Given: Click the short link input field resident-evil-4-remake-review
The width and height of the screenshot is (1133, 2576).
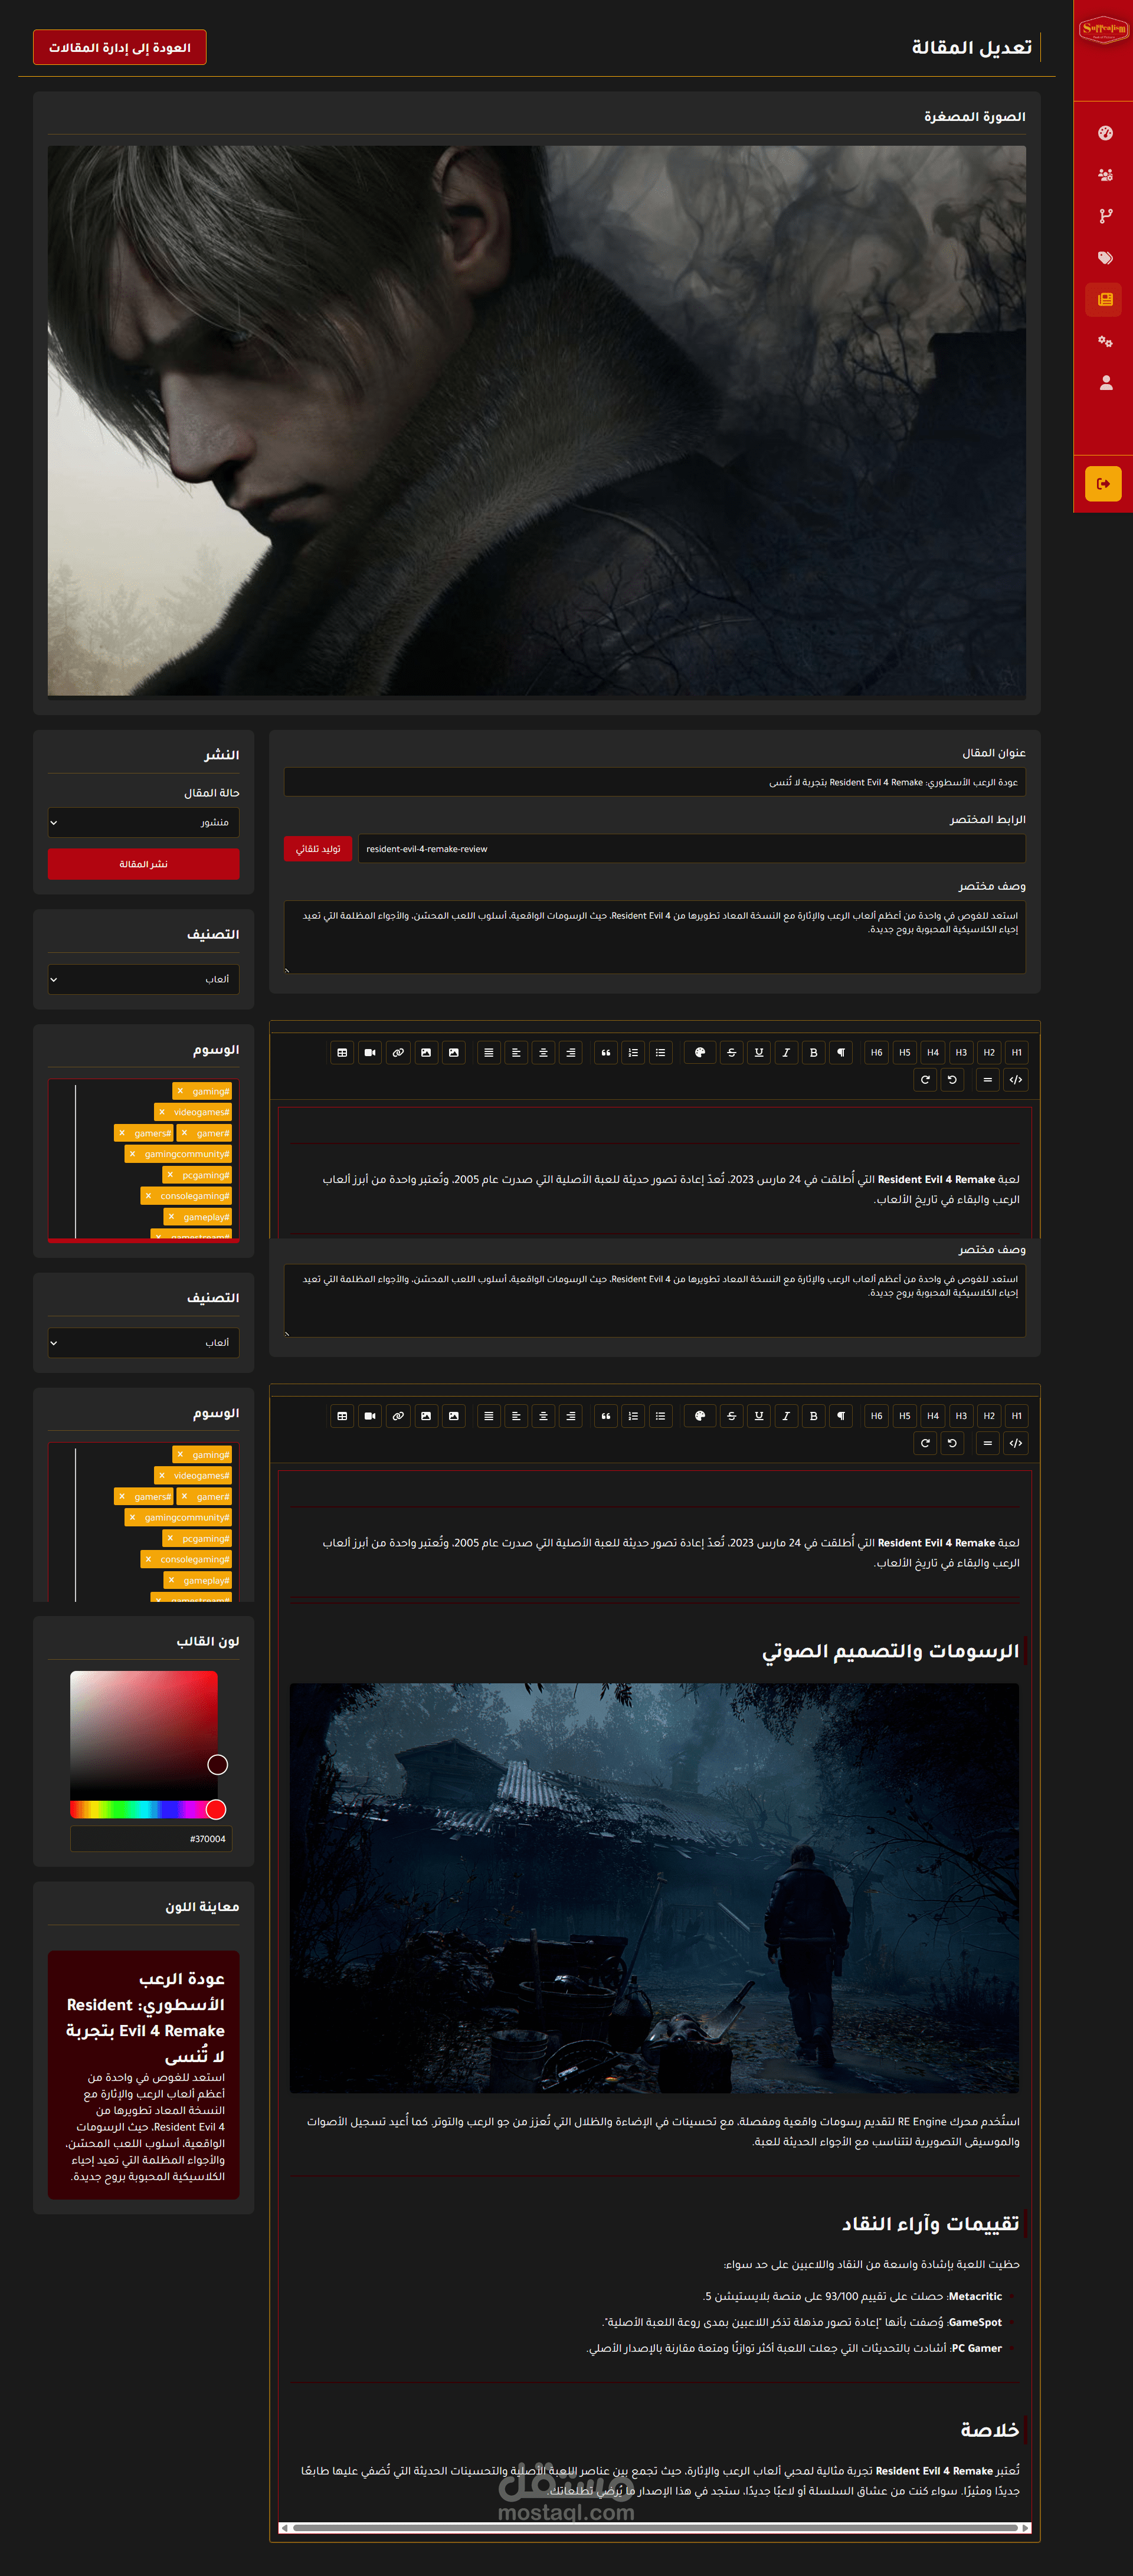Looking at the screenshot, I should tap(690, 849).
